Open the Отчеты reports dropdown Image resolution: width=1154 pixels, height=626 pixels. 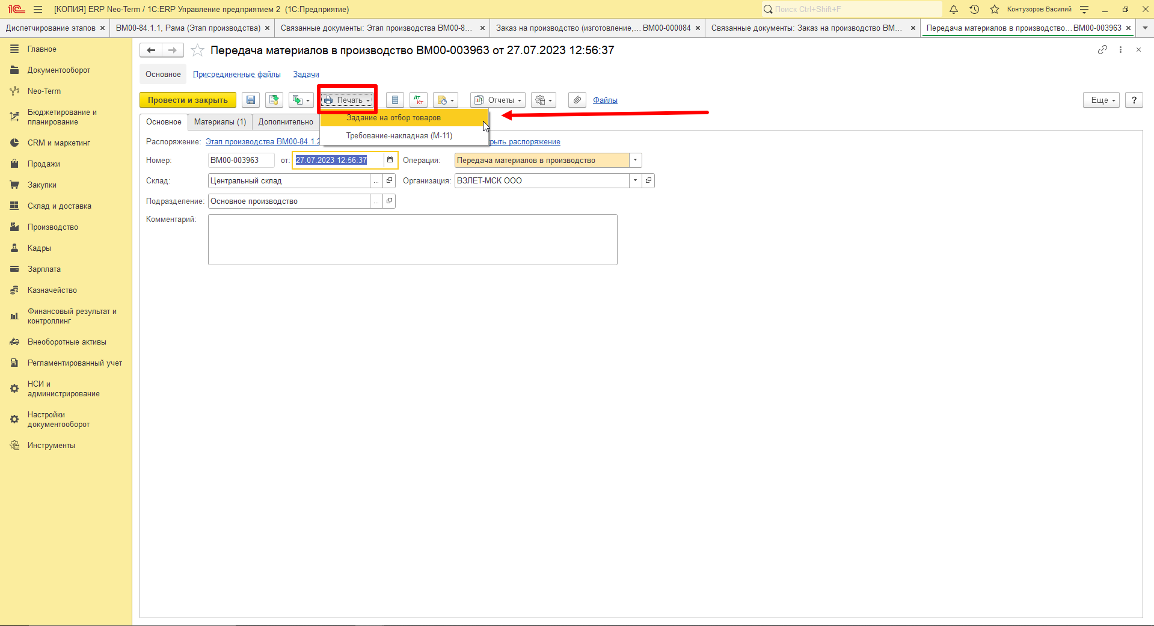point(498,100)
